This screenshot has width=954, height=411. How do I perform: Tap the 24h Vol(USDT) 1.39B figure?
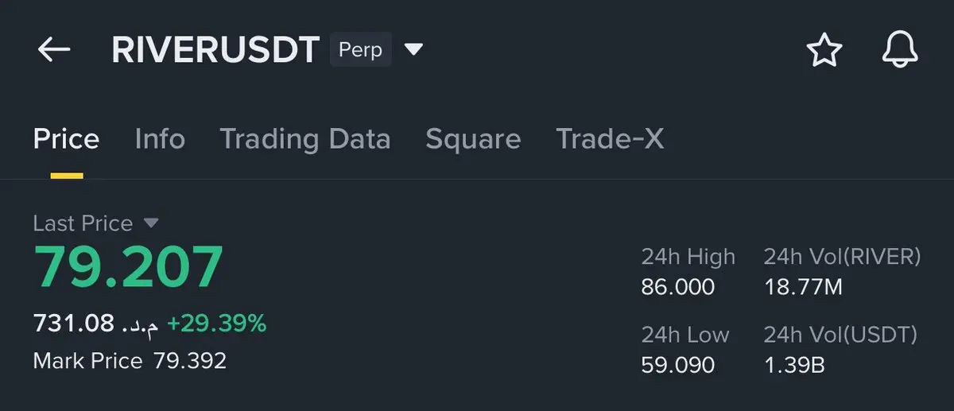pyautogui.click(x=794, y=365)
